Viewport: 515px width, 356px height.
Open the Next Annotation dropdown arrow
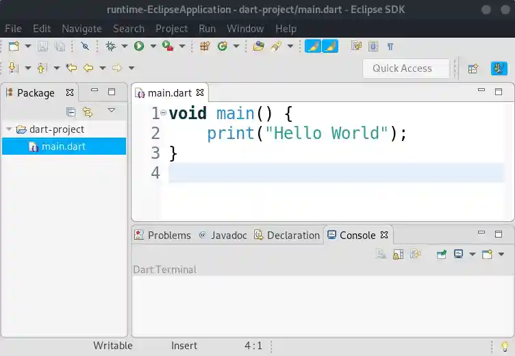click(28, 68)
